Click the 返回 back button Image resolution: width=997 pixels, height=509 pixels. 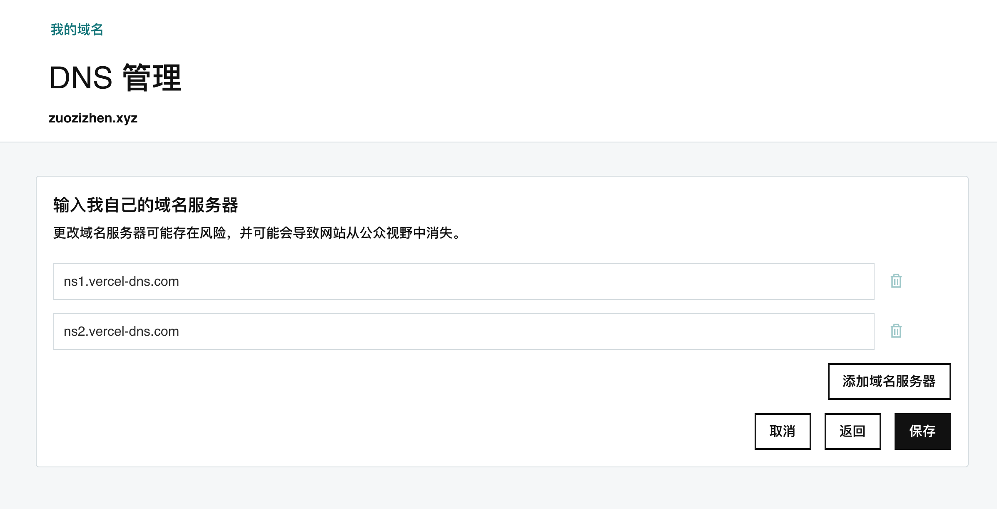click(x=852, y=431)
